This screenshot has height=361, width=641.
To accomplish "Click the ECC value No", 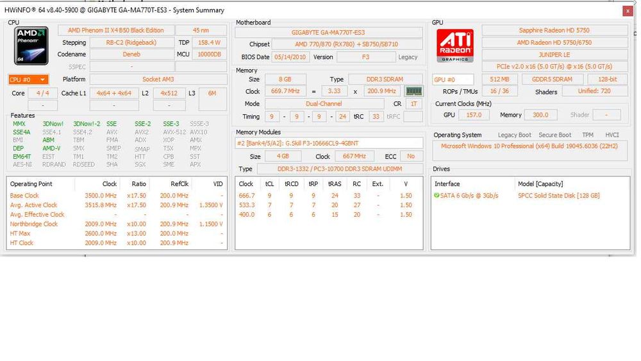I will click(411, 156).
